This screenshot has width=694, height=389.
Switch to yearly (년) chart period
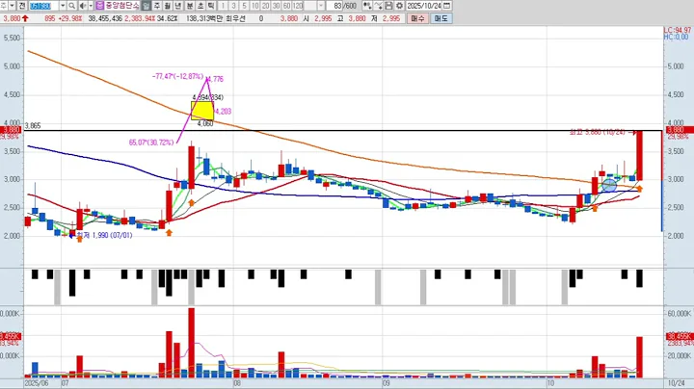178,6
